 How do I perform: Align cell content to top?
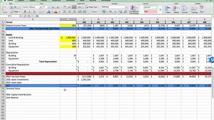[x=65, y=7]
